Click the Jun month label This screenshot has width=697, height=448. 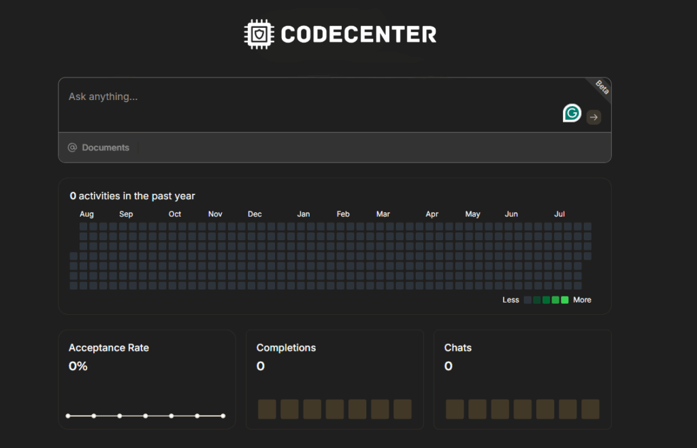tap(511, 214)
